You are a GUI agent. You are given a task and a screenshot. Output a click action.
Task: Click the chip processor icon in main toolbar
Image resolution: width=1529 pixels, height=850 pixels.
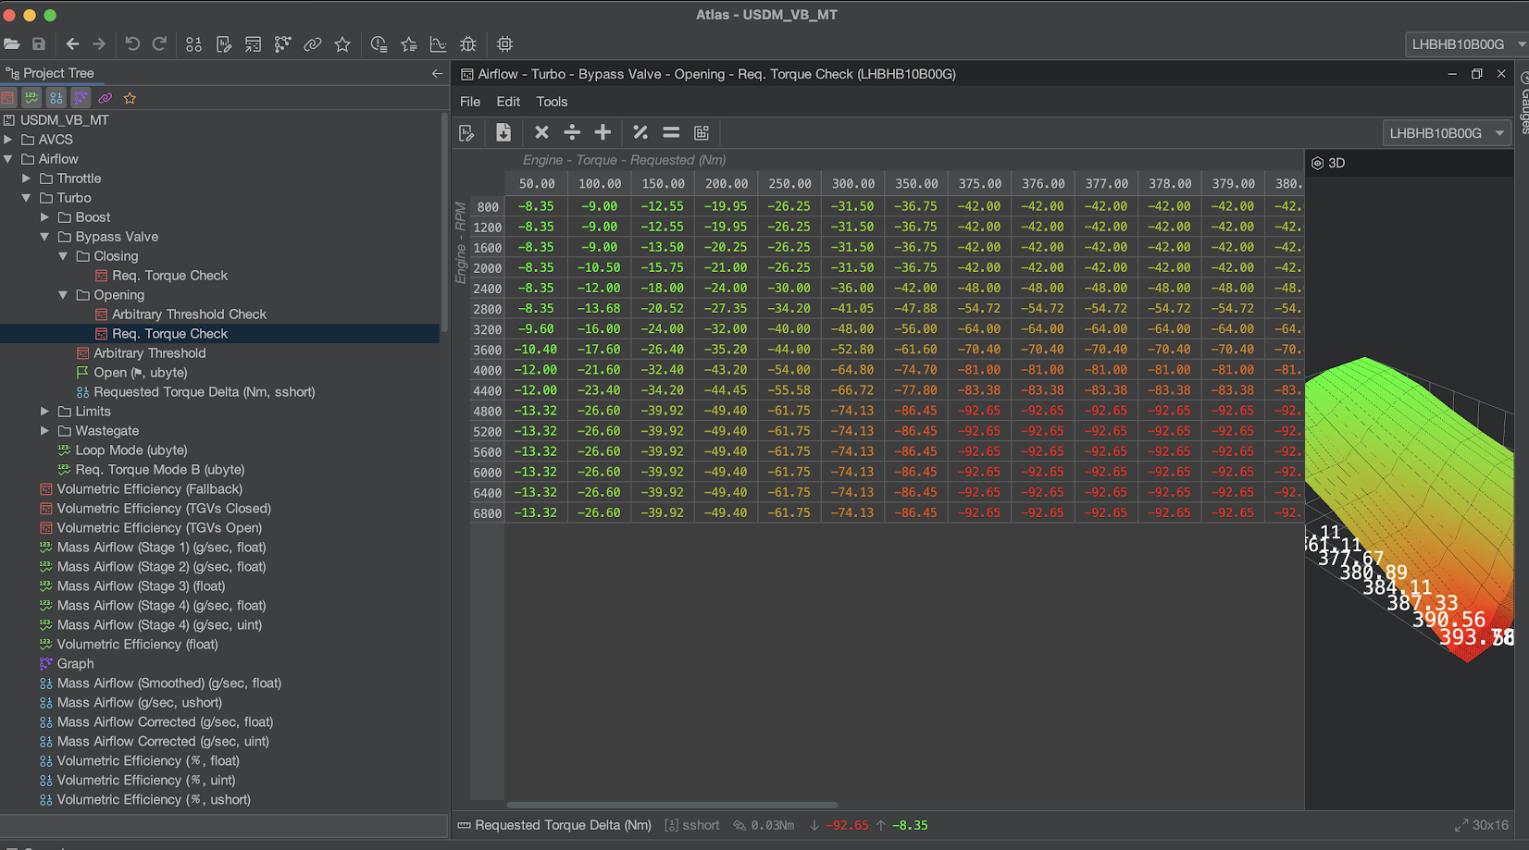tap(504, 44)
